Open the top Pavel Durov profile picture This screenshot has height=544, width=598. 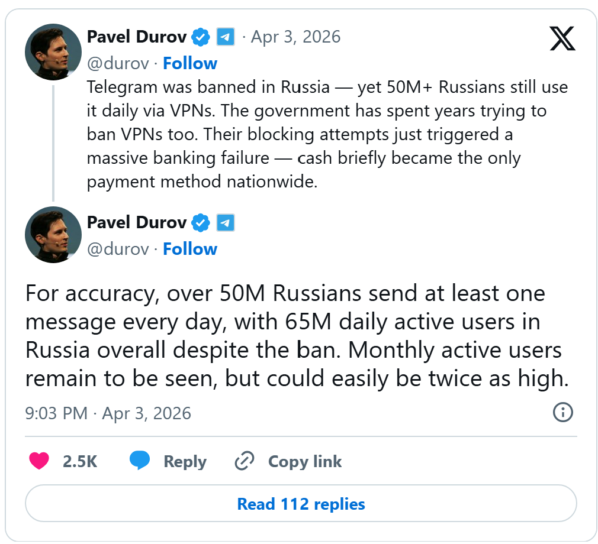pyautogui.click(x=53, y=52)
